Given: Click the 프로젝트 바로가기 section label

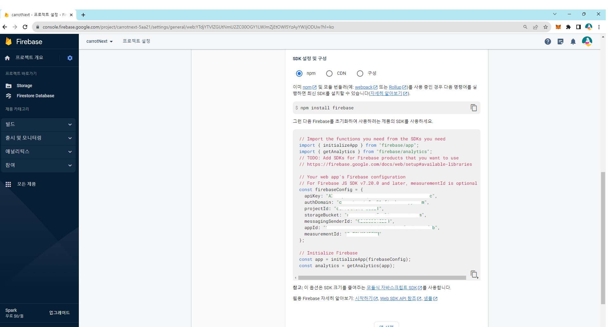Looking at the screenshot, I should click(x=21, y=74).
